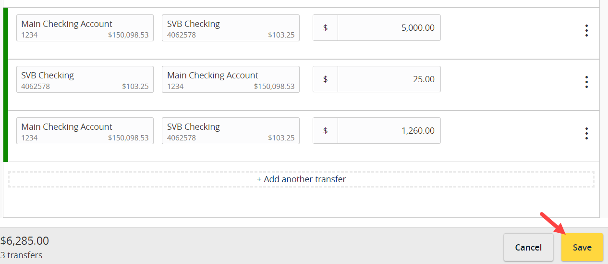The height and width of the screenshot is (264, 608).
Task: Open options menu for the 25.00 transfer
Action: tap(586, 82)
